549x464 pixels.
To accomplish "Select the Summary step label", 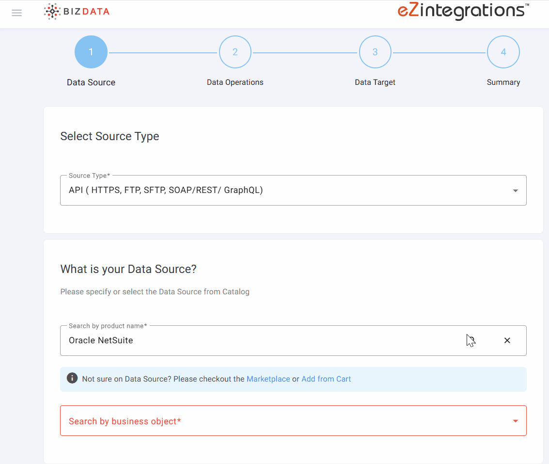I will (503, 82).
